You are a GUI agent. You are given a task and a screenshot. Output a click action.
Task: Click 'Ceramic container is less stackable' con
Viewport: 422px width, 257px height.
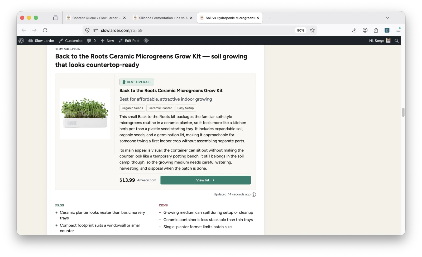(208, 220)
